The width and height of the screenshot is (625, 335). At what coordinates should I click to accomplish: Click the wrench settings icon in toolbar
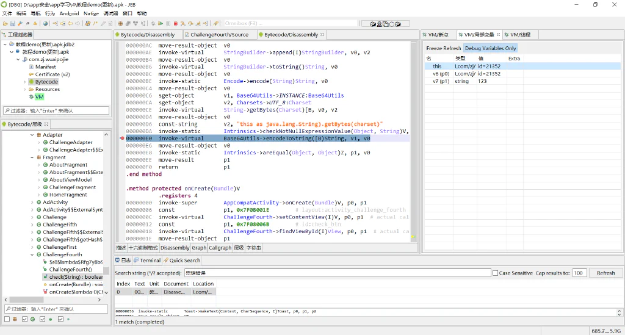click(x=20, y=24)
